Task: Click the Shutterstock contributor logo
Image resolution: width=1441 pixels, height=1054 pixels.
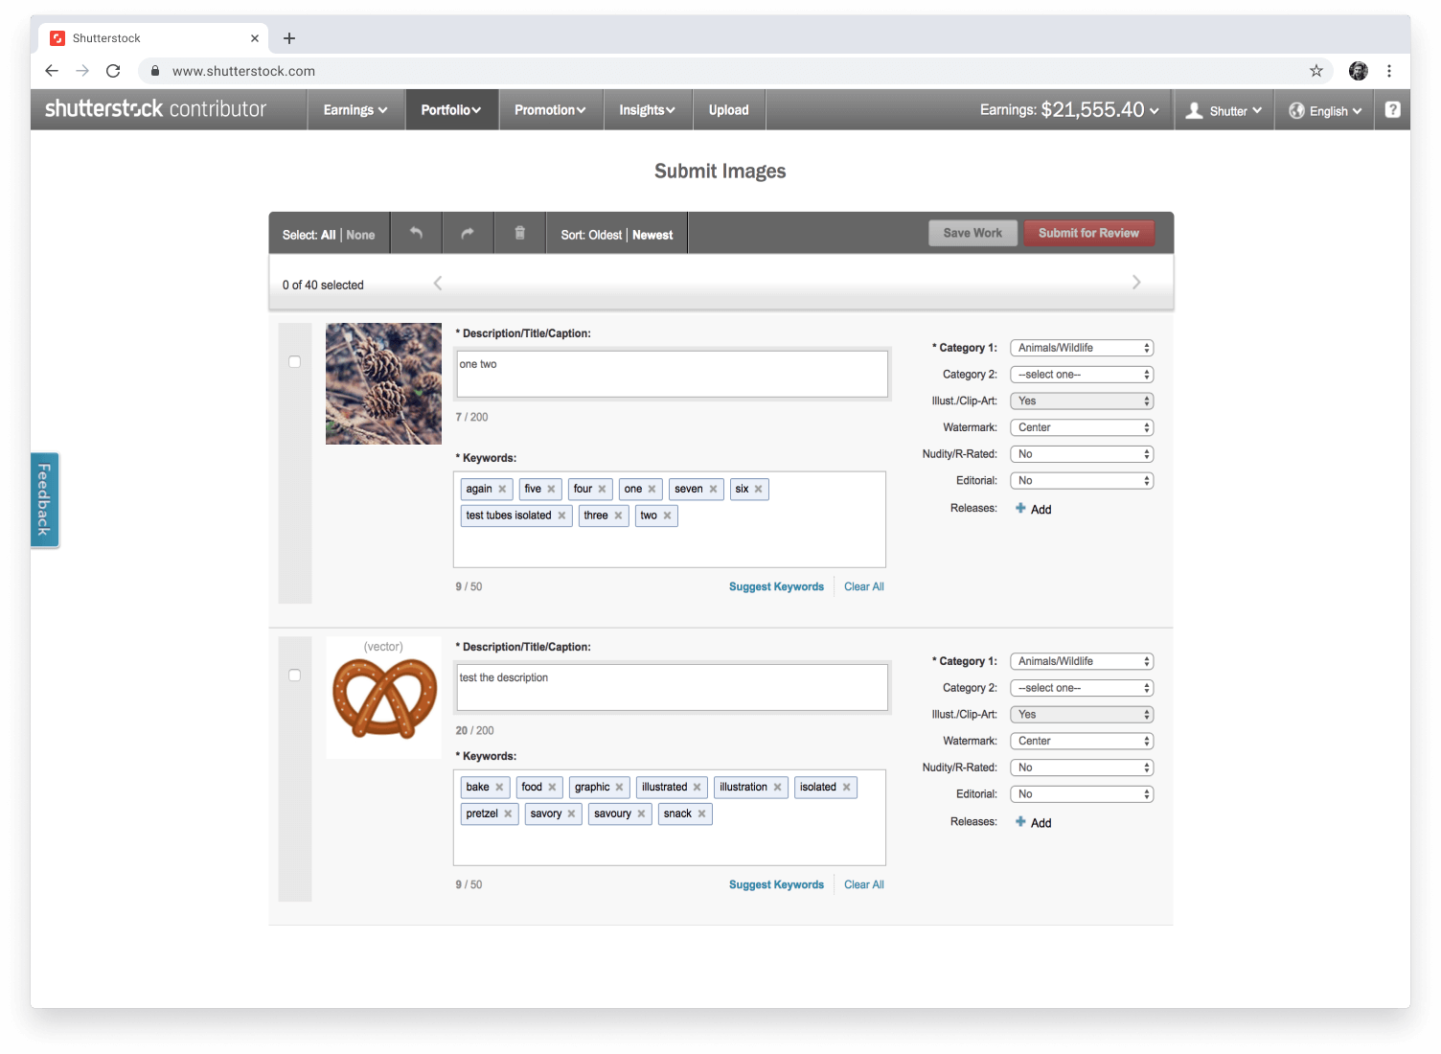Action: [x=155, y=109]
